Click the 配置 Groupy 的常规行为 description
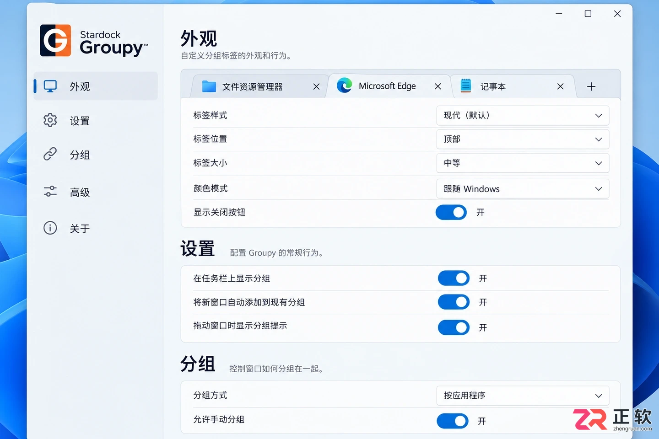 (276, 253)
